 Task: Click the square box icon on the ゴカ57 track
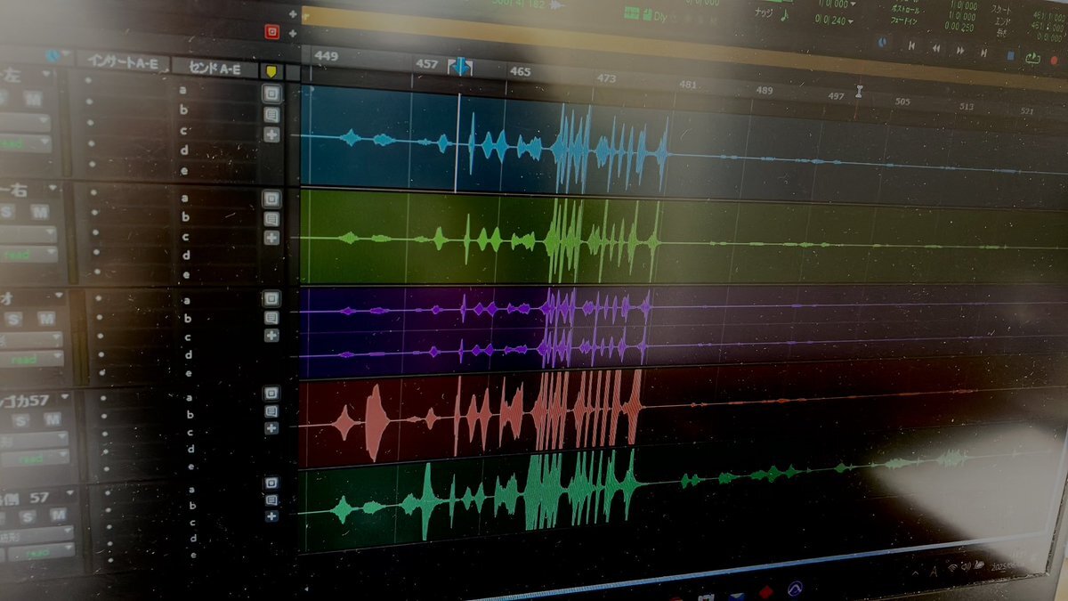[271, 393]
